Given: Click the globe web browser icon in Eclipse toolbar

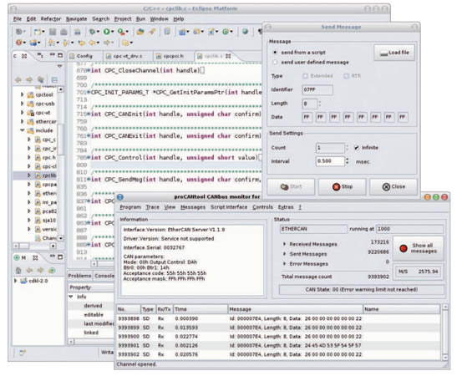Looking at the screenshot, I should point(245,31).
